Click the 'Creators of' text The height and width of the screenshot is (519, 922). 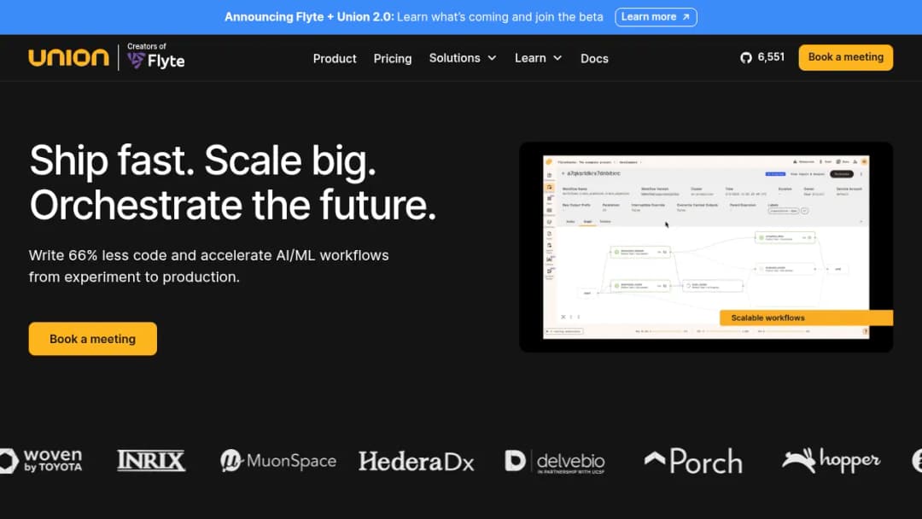pos(147,46)
